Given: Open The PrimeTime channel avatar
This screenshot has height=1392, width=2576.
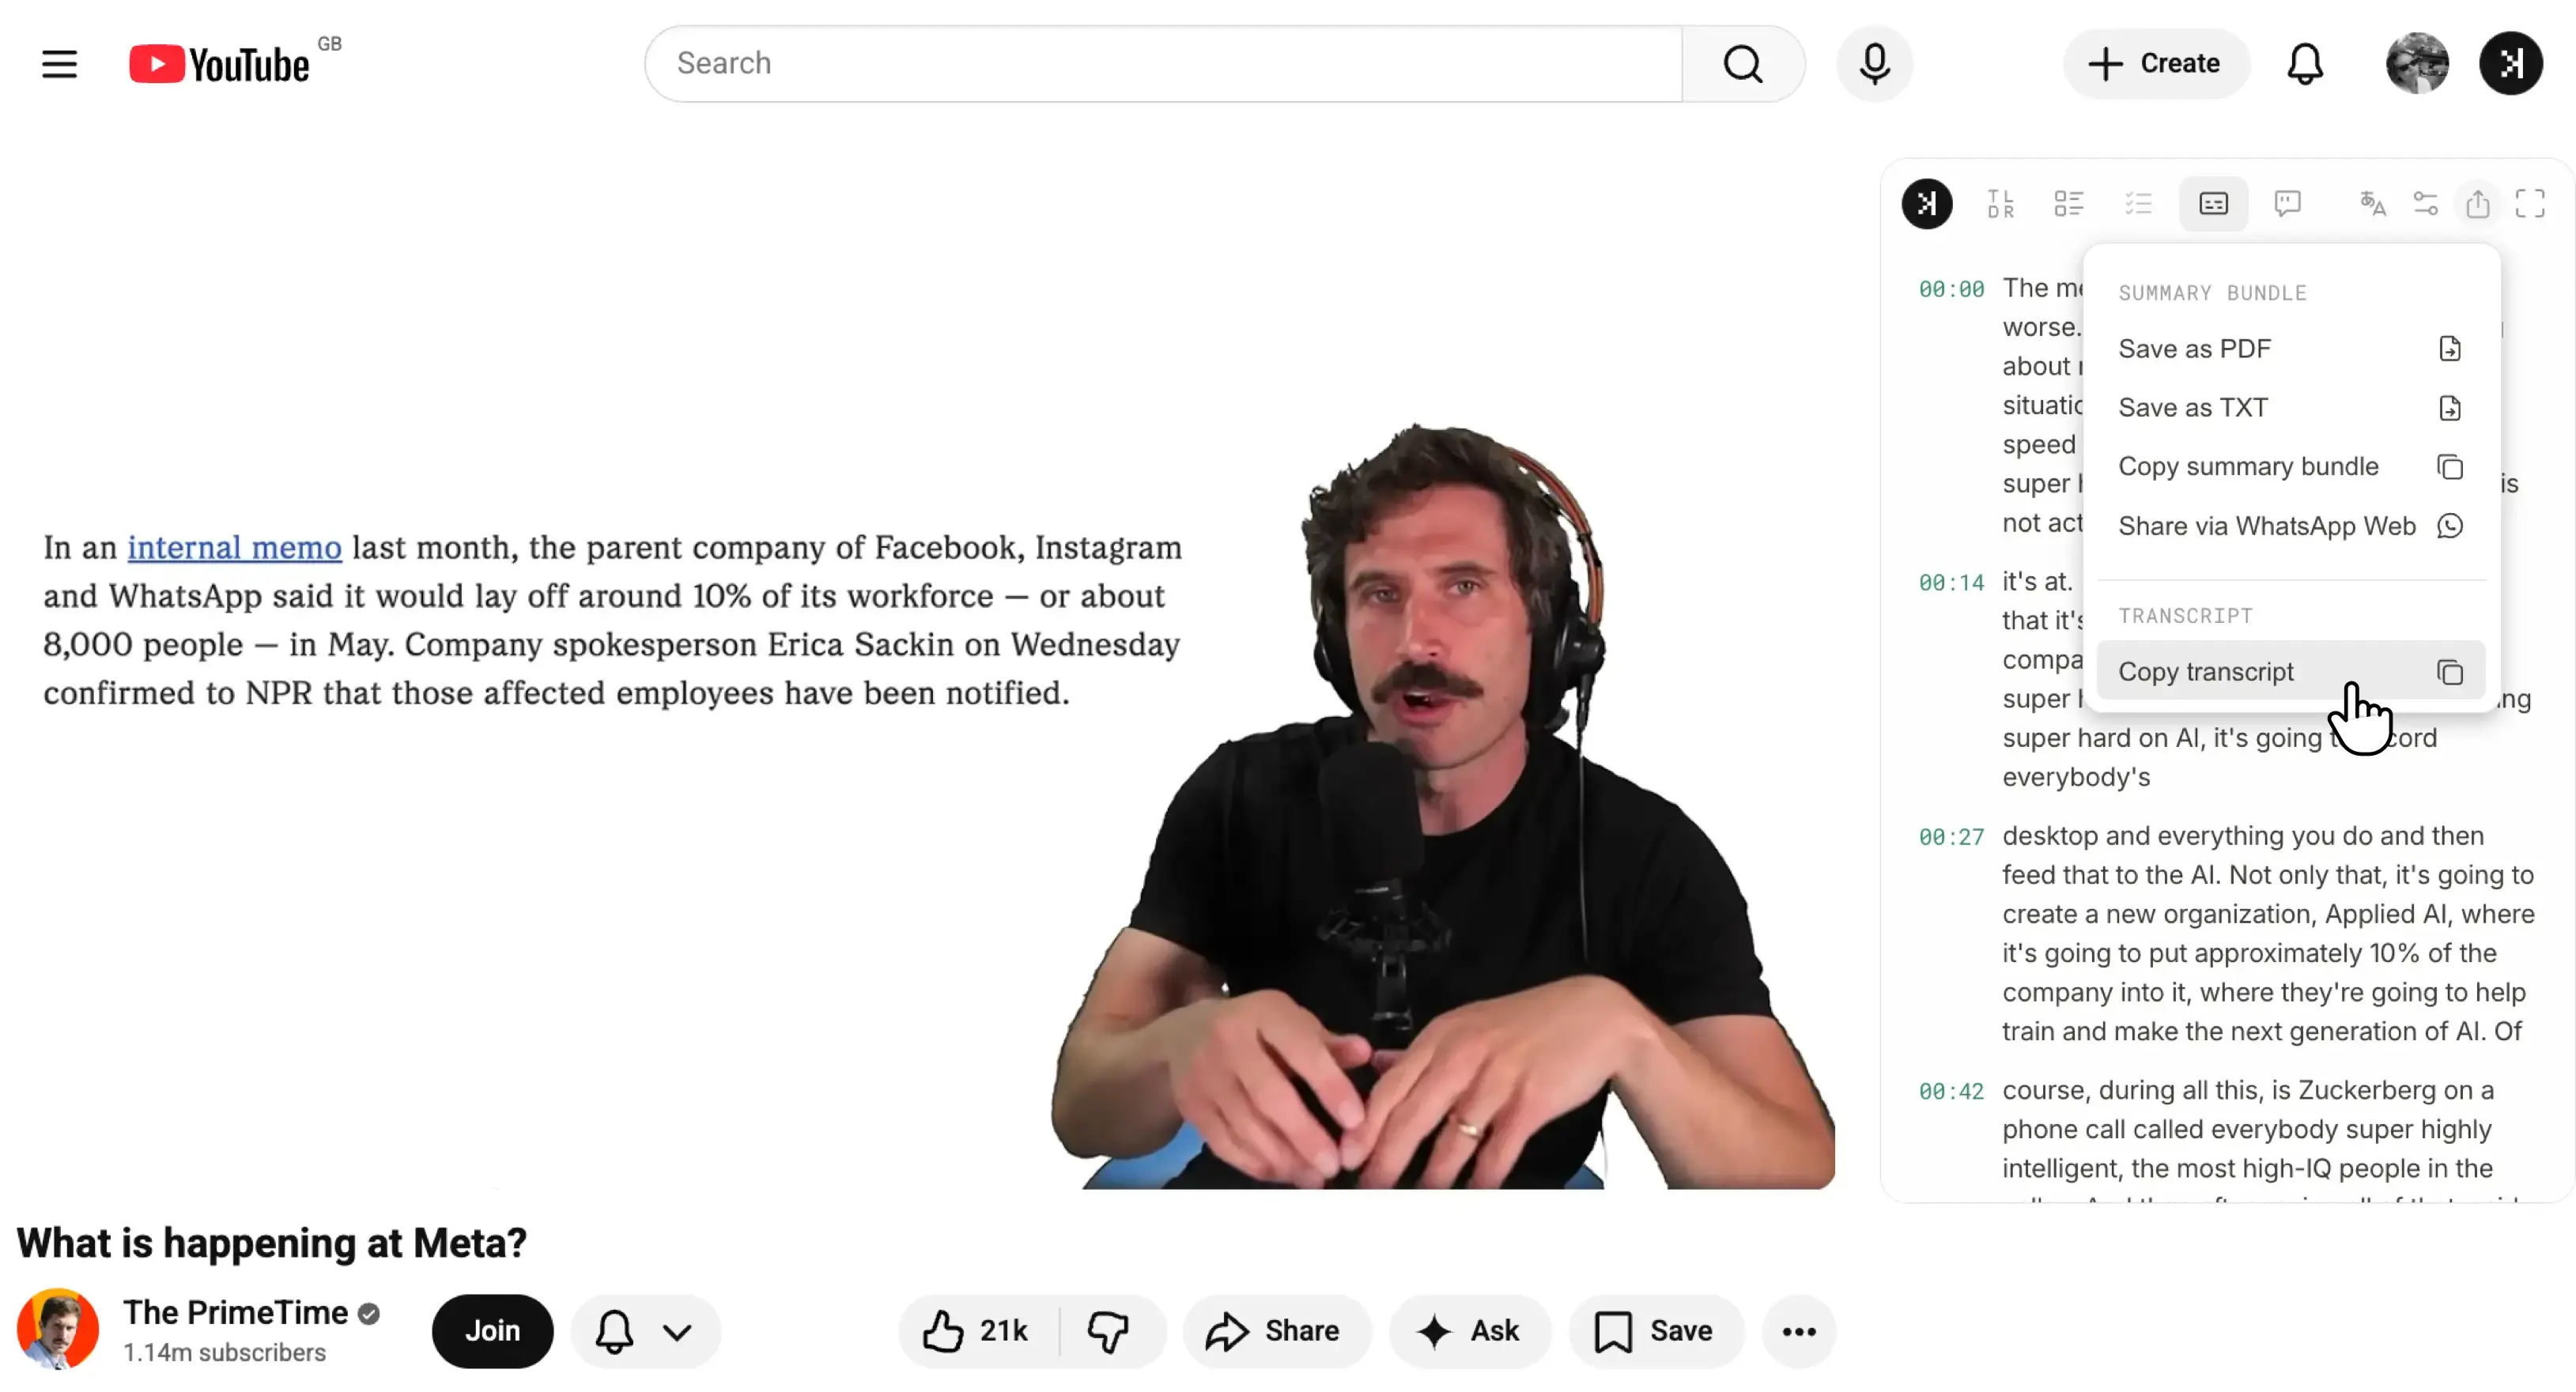Looking at the screenshot, I should (x=58, y=1329).
